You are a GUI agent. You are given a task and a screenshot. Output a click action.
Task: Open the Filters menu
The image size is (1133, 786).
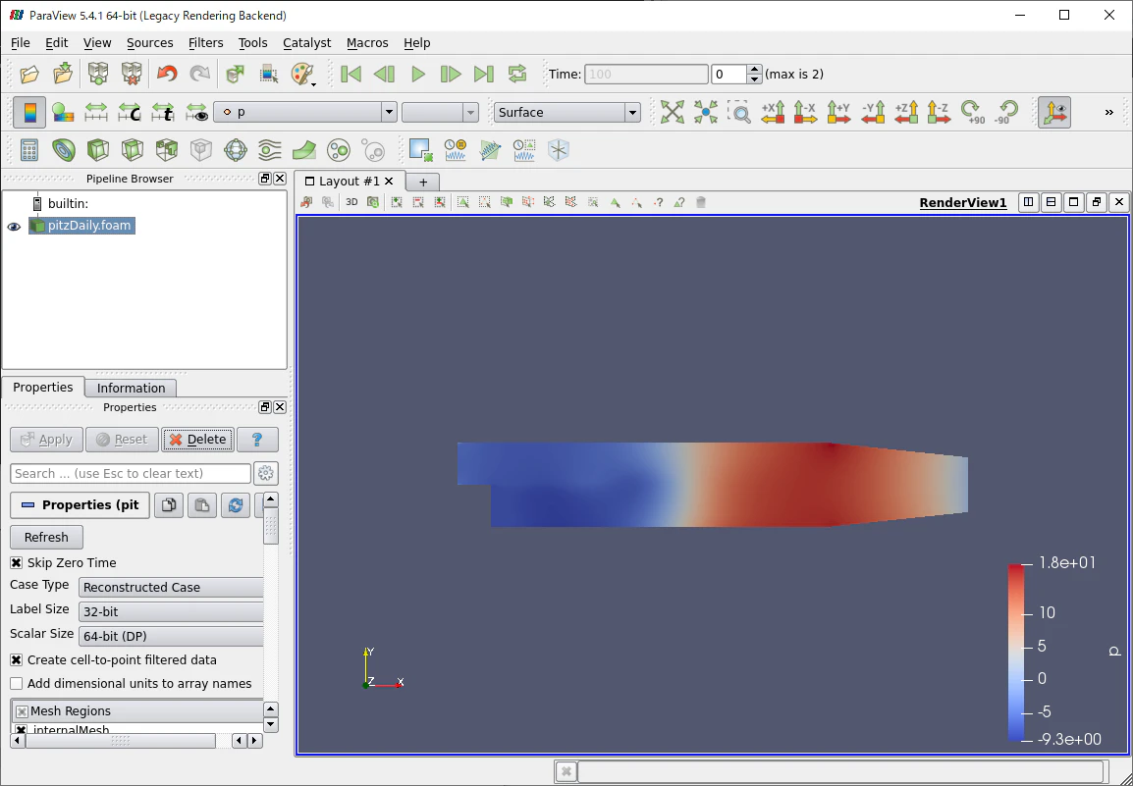click(205, 42)
